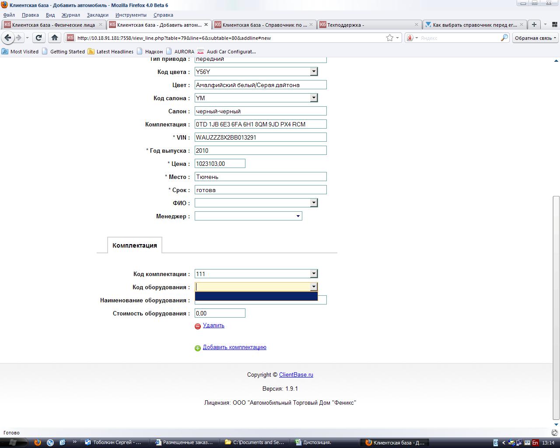Open the Закладки menu
Screen dimensions: 560x448
(98, 15)
